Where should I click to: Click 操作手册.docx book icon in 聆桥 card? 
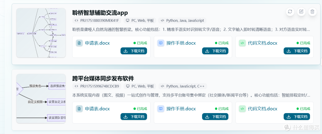click(x=161, y=43)
